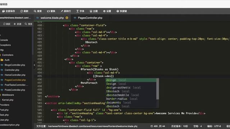Screen dimensions: 230x129
Task: Open the 历史版本 history versions in status bar
Action: coord(179,126)
